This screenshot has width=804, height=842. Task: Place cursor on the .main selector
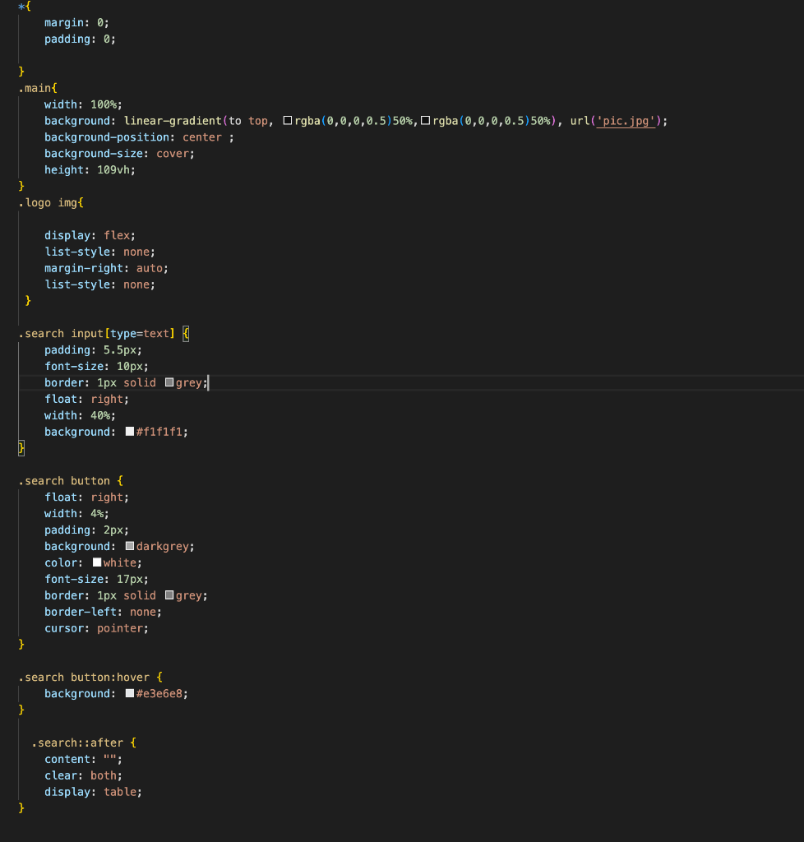(38, 88)
